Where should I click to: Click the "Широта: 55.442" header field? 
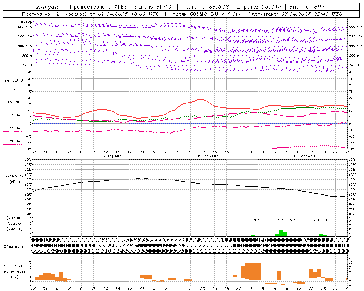point(259,7)
